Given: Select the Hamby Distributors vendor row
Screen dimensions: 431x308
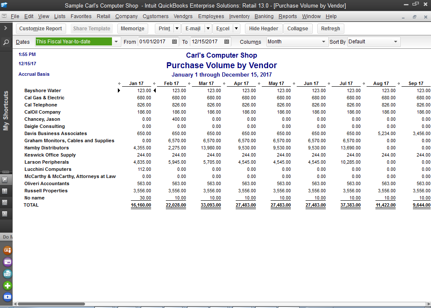Looking at the screenshot, I should pyautogui.click(x=46, y=148).
